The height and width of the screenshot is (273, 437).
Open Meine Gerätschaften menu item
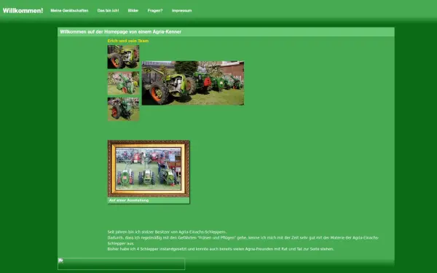pos(69,11)
